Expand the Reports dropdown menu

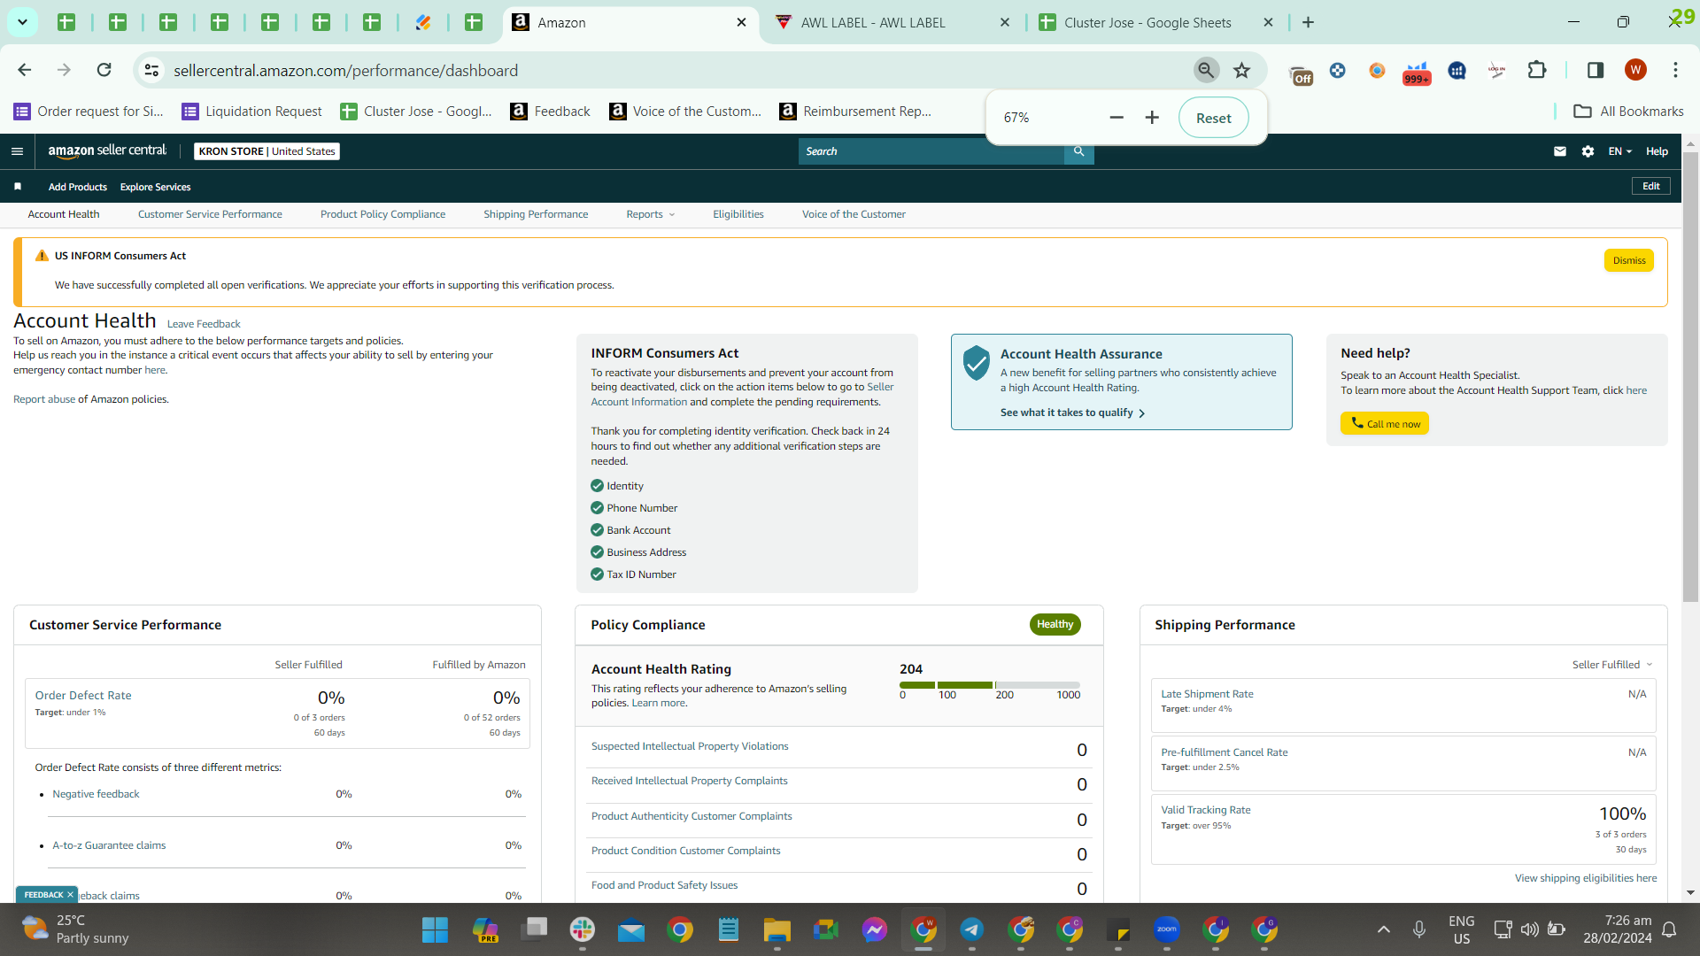[x=651, y=214]
